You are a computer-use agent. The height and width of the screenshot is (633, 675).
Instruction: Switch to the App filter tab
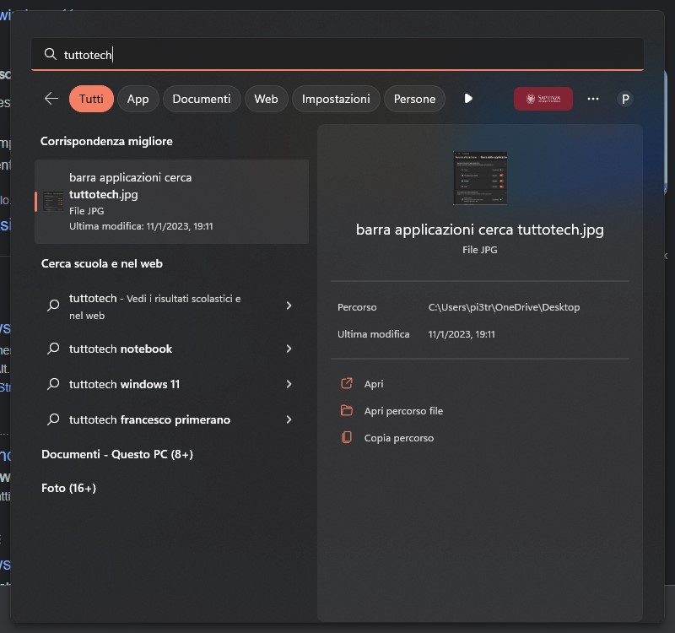[x=138, y=99]
